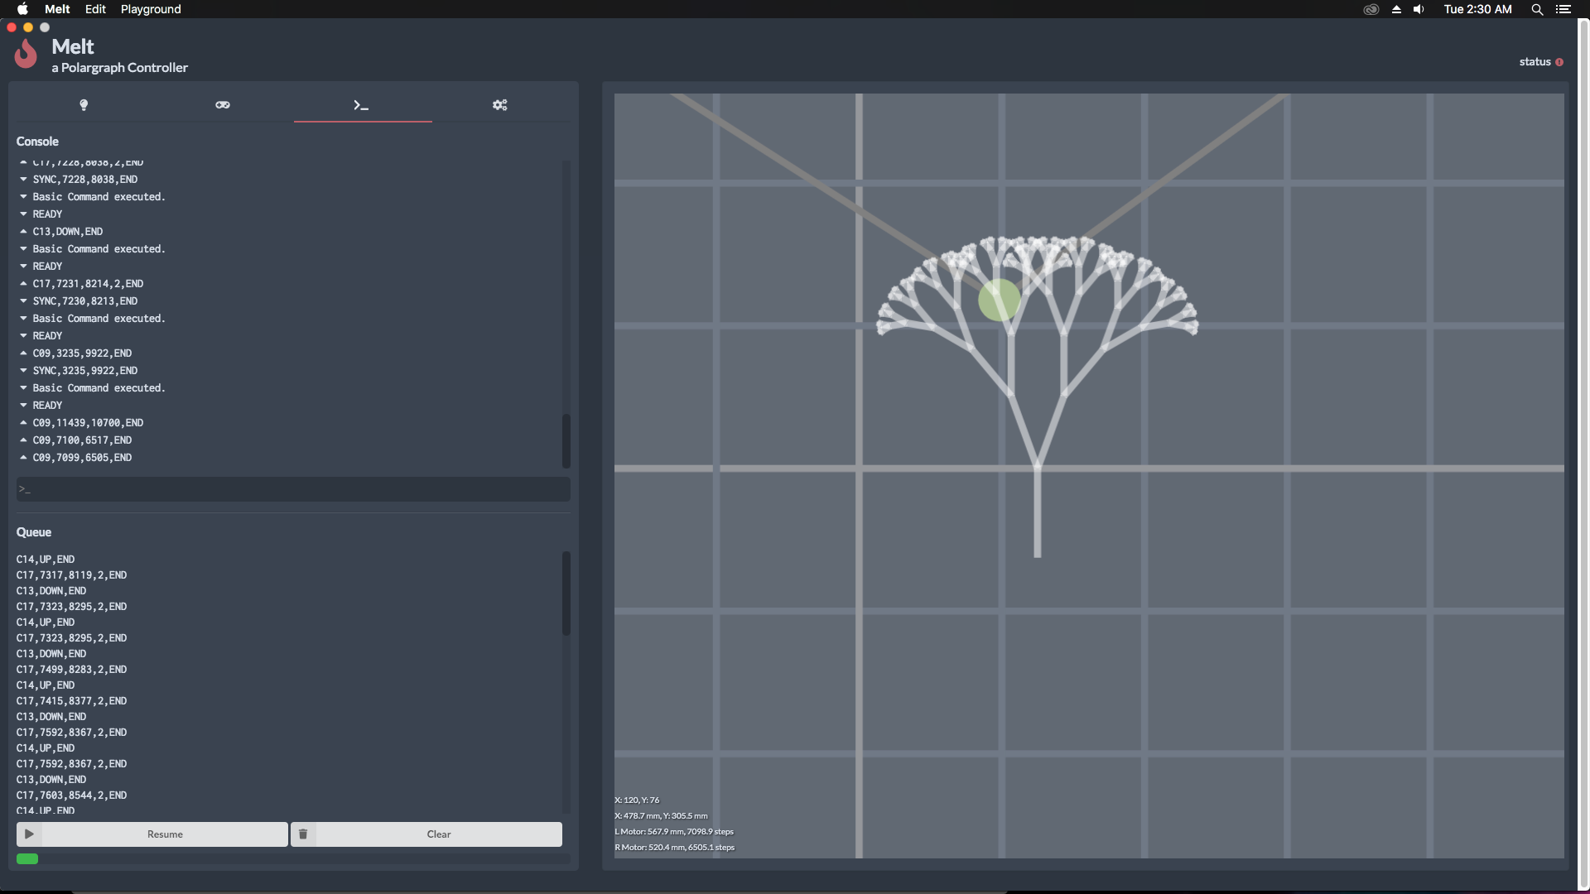1590x894 pixels.
Task: Expand the C17,7228,8038,2,END console entry
Action: (x=23, y=161)
